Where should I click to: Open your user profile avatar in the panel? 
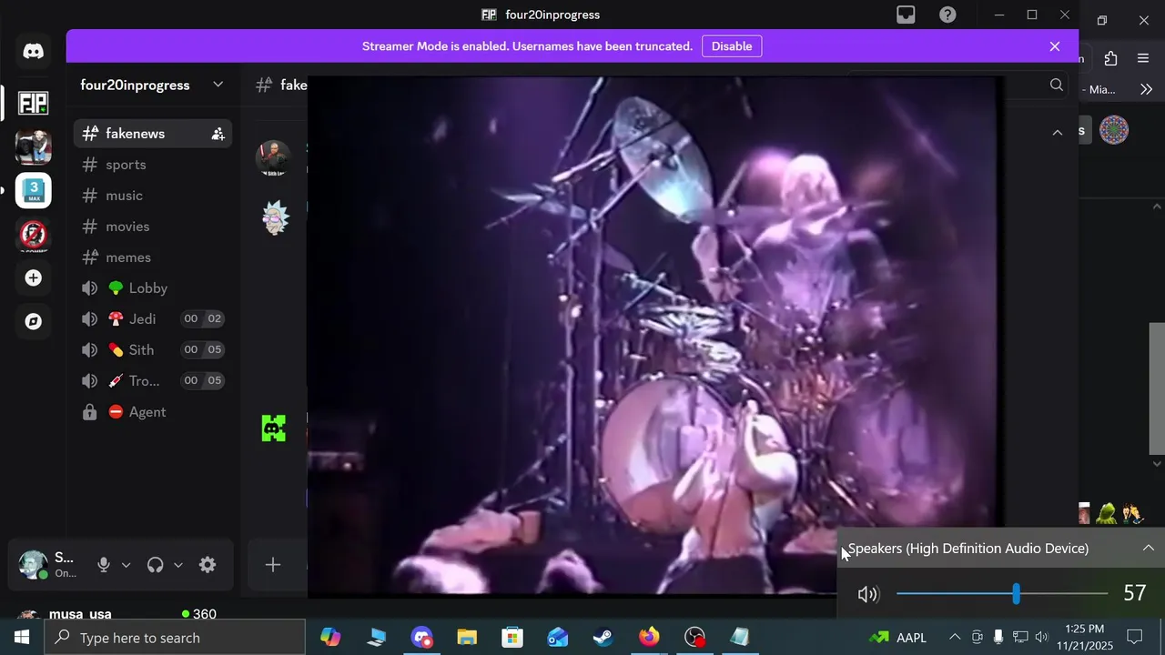(x=34, y=565)
